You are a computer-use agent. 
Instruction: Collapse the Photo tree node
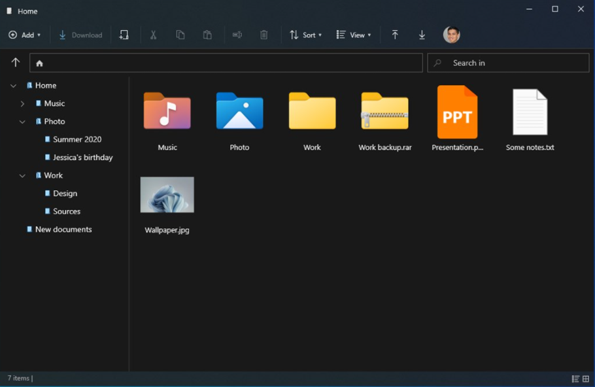point(22,122)
